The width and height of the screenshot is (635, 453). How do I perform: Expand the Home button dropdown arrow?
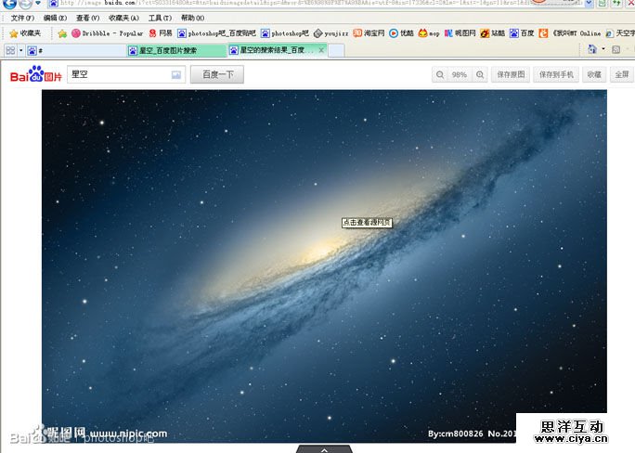(x=603, y=49)
